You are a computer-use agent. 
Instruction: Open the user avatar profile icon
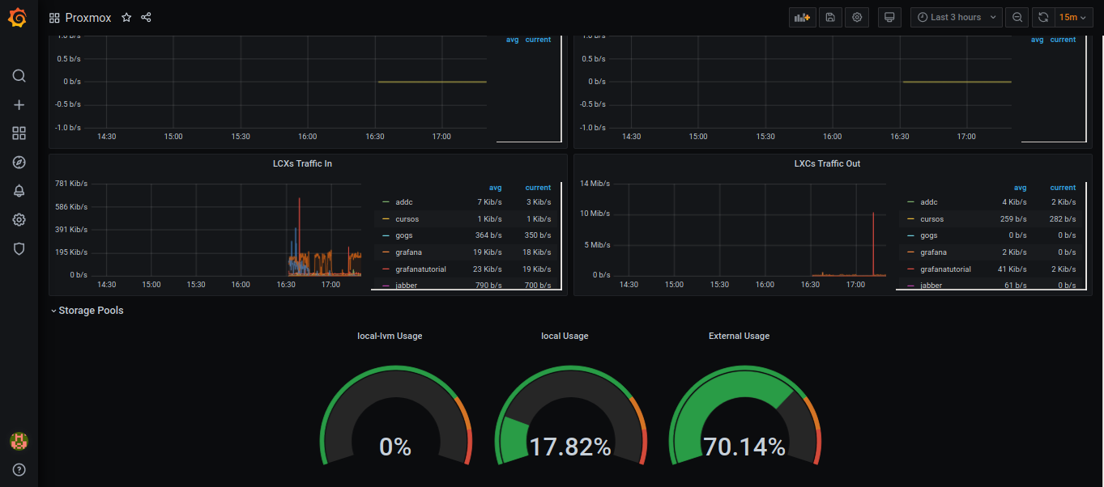coord(19,441)
